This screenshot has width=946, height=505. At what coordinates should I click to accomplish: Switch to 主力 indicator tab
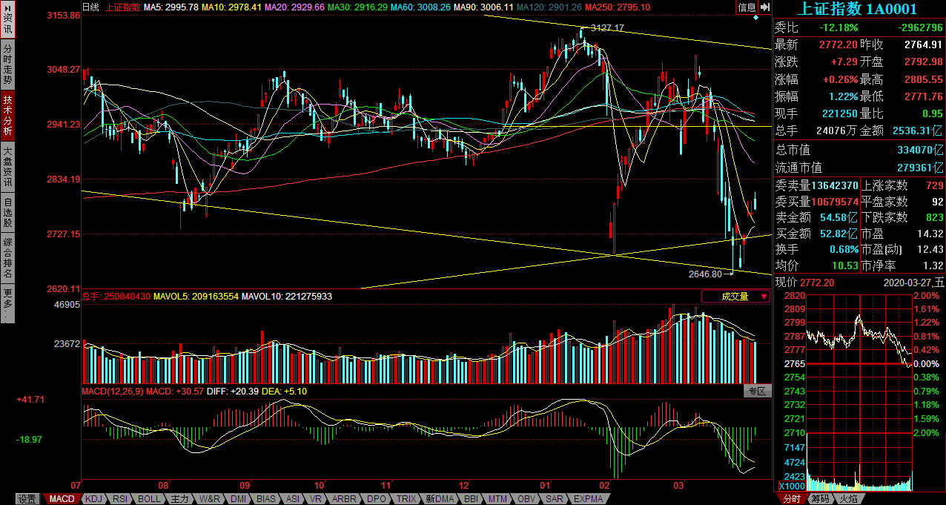(179, 499)
